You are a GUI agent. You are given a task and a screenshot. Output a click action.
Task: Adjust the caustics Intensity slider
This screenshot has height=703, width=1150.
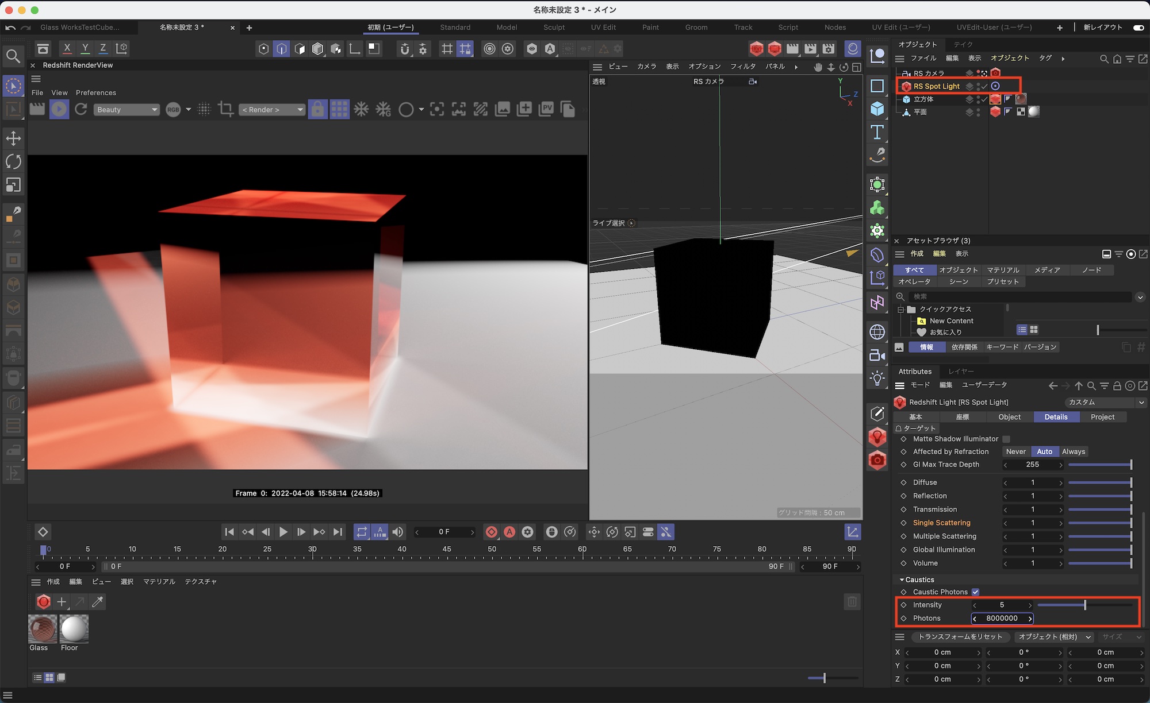click(1084, 605)
